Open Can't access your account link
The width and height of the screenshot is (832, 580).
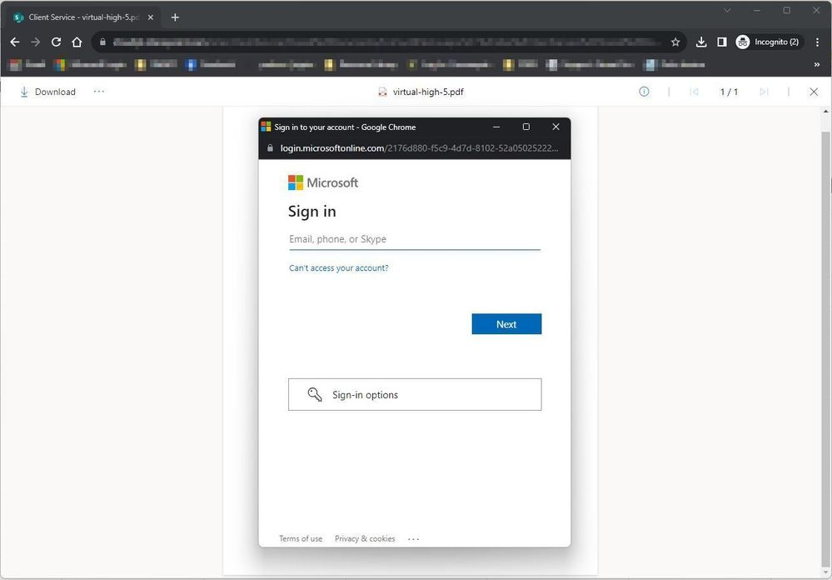point(338,268)
